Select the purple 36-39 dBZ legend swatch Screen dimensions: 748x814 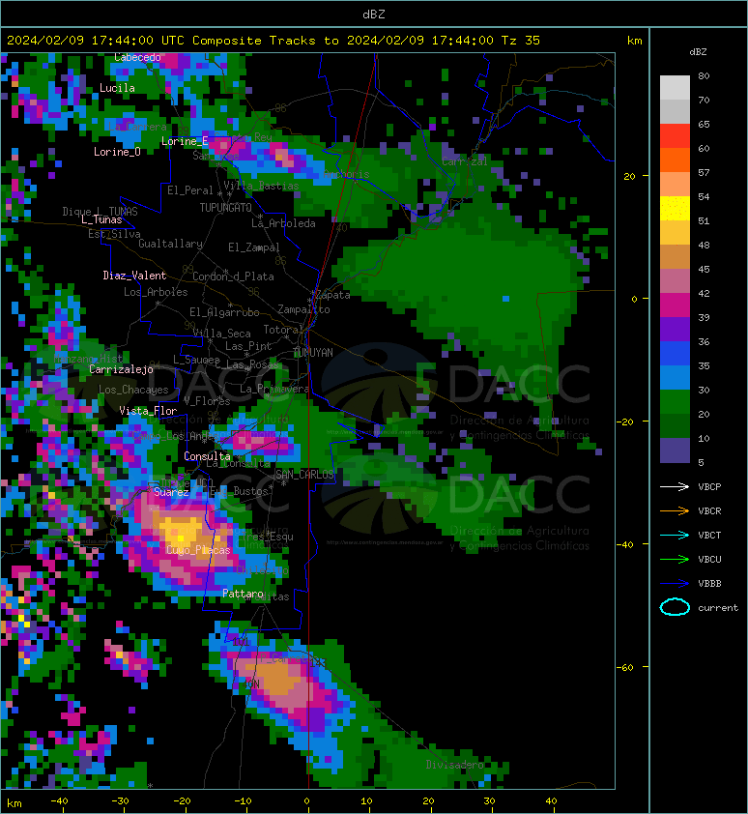click(x=675, y=330)
